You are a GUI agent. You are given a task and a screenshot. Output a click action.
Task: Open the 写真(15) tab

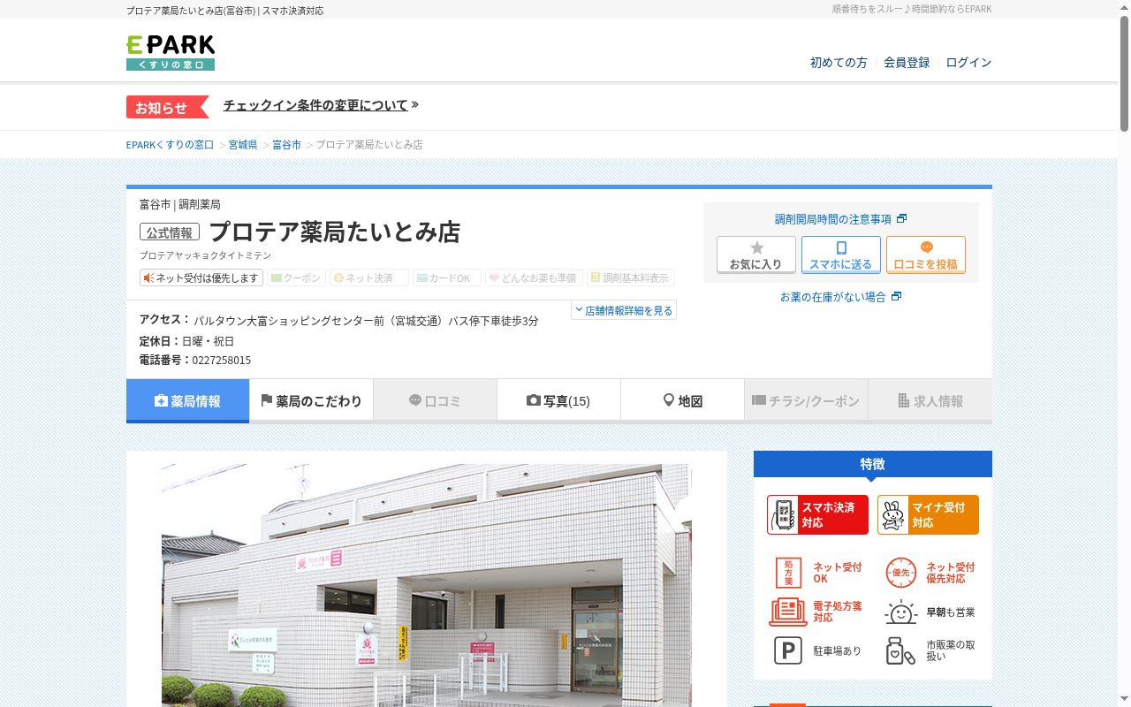pyautogui.click(x=558, y=400)
